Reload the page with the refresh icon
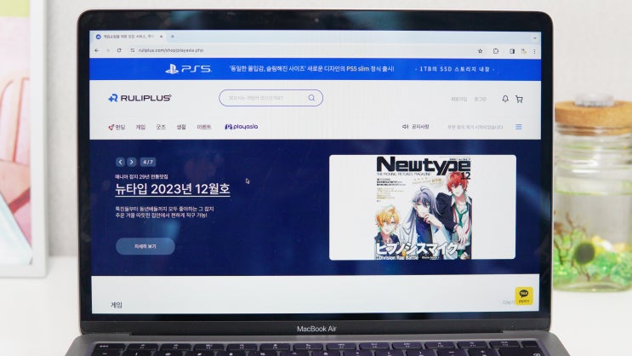 pos(119,50)
